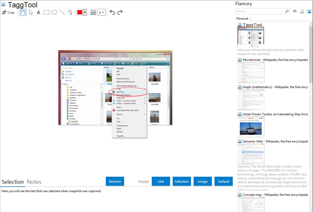Open the color picker dropdown arrow

click(85, 12)
